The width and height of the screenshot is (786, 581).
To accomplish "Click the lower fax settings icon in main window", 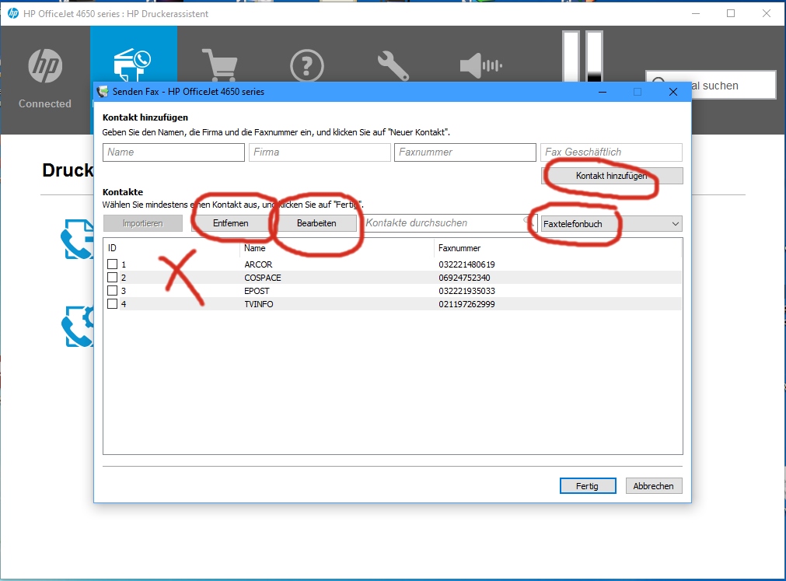I will (78, 327).
